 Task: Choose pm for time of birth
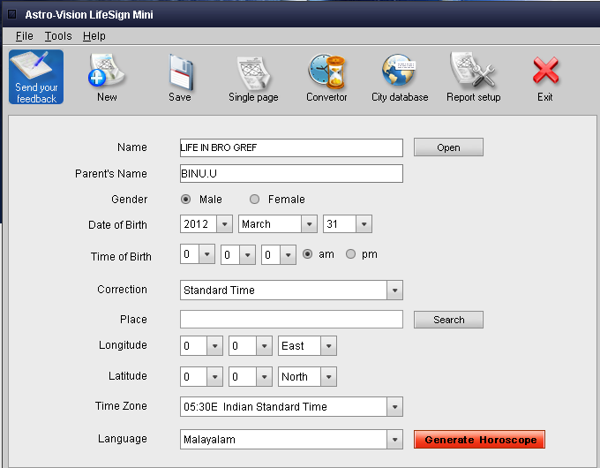coord(350,254)
